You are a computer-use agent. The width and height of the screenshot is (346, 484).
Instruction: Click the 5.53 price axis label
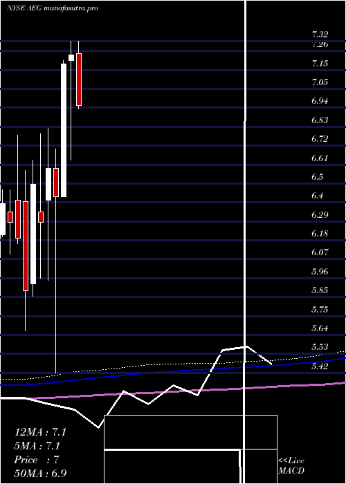coord(320,347)
